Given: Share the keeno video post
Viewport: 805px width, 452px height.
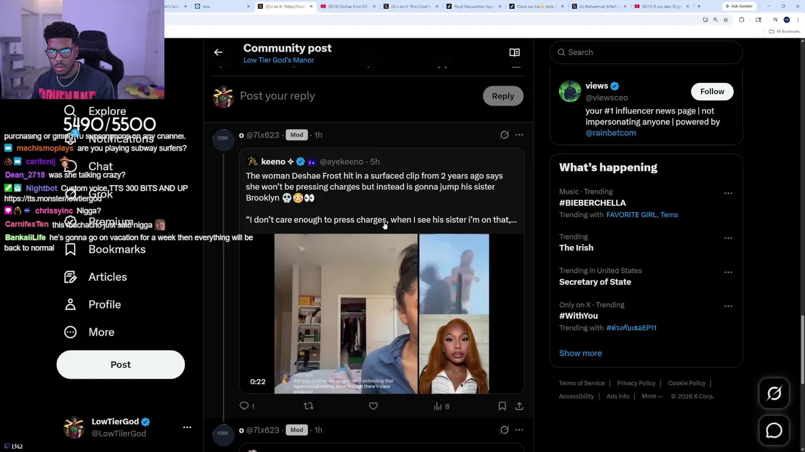Looking at the screenshot, I should [519, 406].
